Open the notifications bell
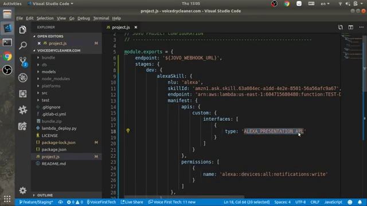Viewport: 367px width, 206px height. pyautogui.click(x=360, y=202)
